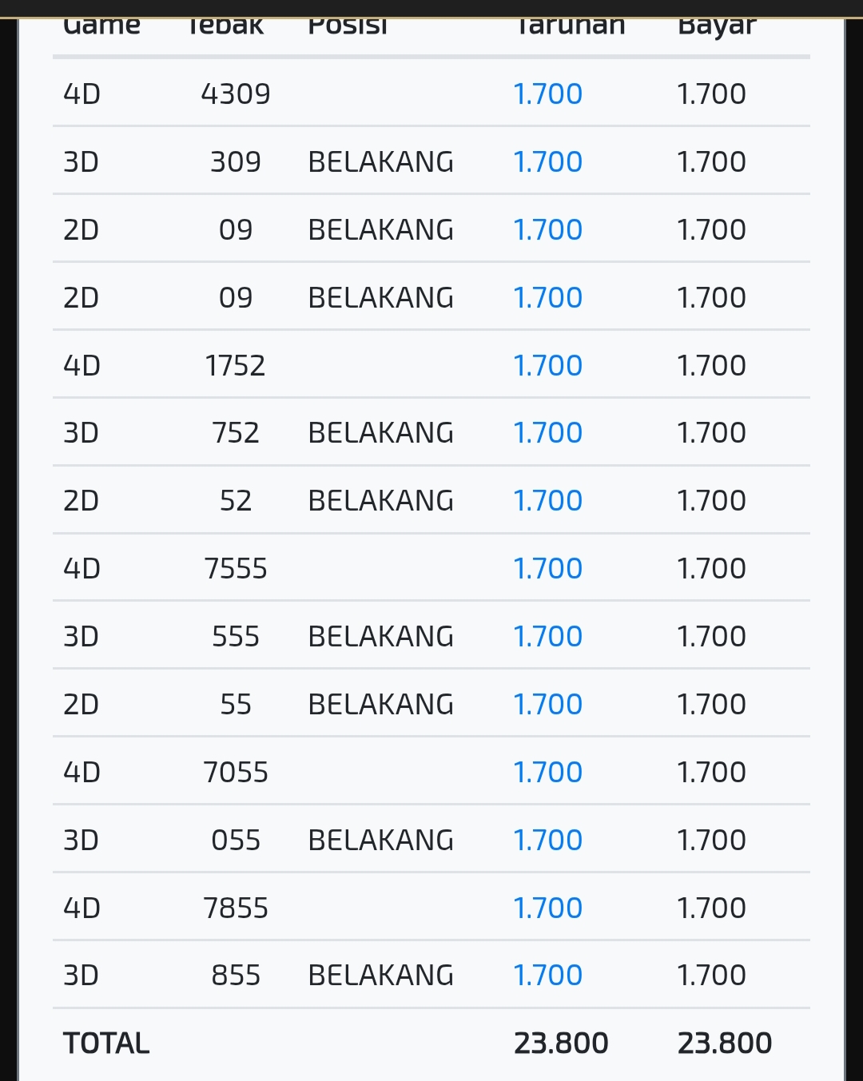This screenshot has height=1081, width=863.
Task: Select the Tebak number 7855
Action: click(236, 908)
